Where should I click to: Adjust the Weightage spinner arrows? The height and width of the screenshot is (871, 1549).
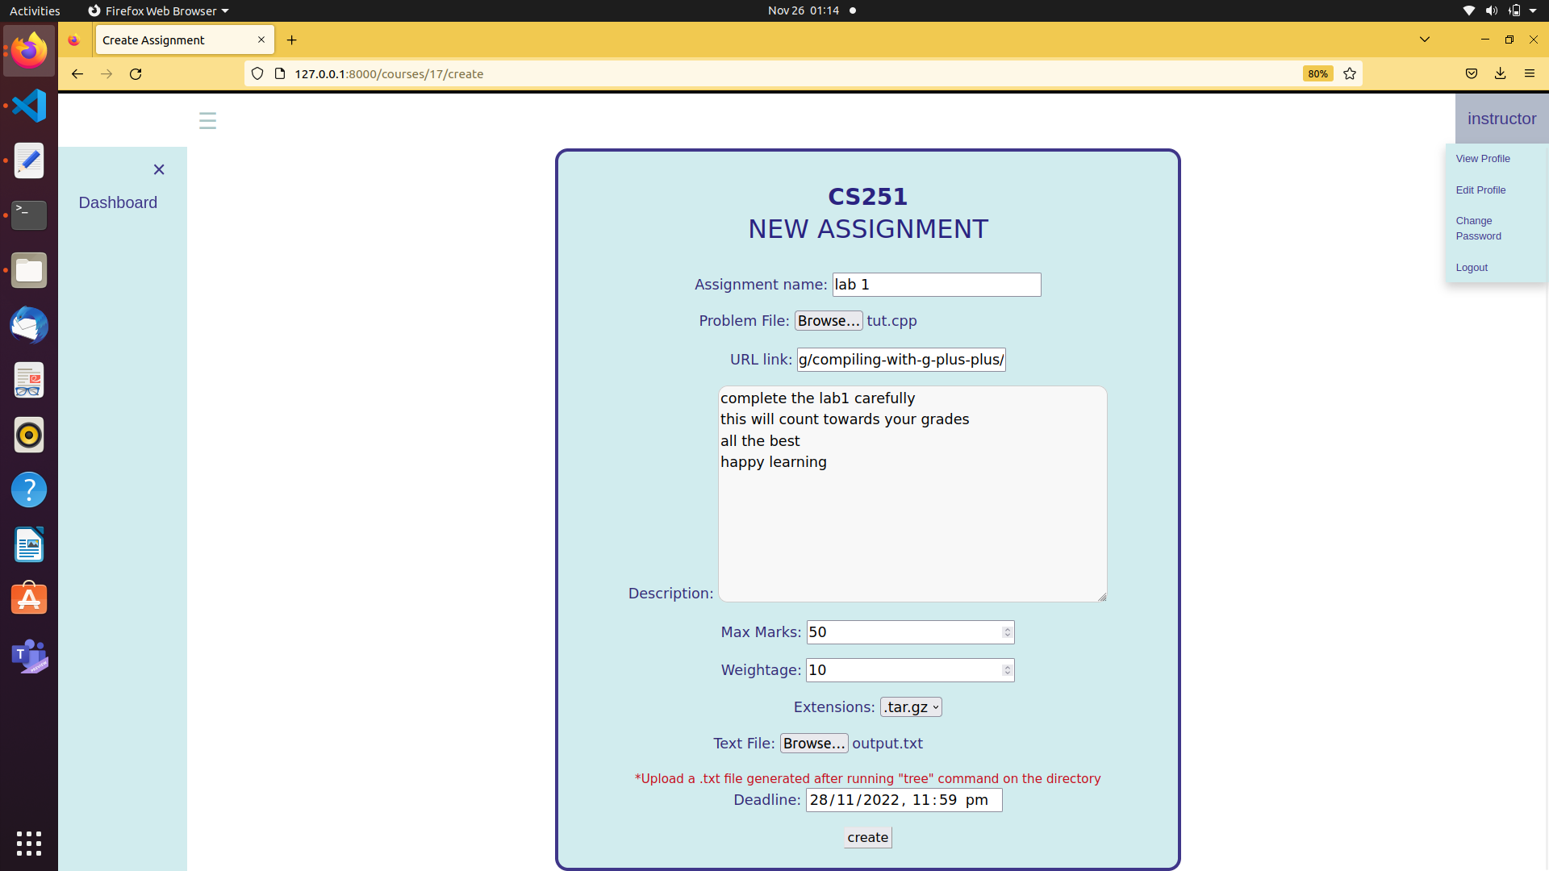coord(1007,670)
